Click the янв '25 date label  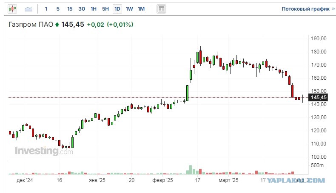click(x=97, y=180)
